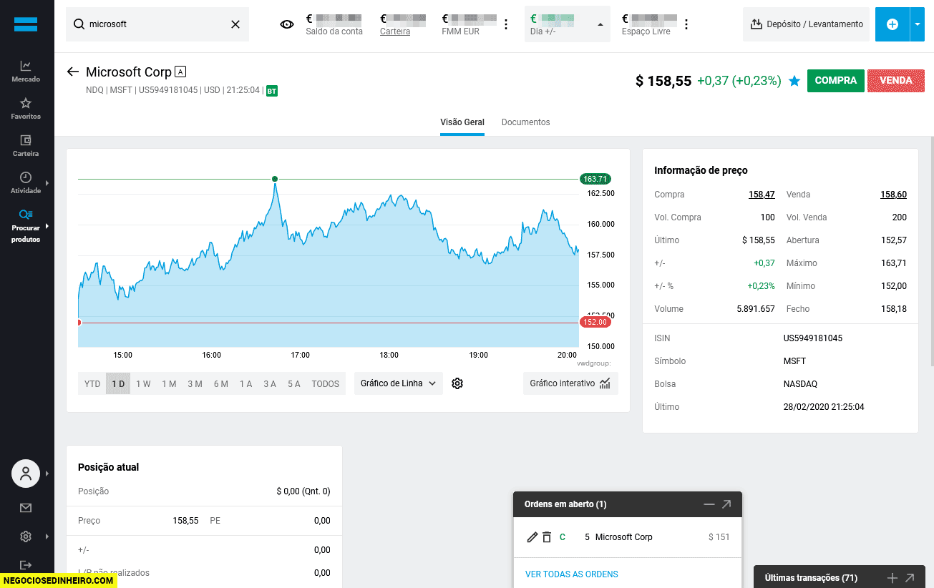934x588 pixels.
Task: Click the product class A badge
Action: pyautogui.click(x=180, y=72)
